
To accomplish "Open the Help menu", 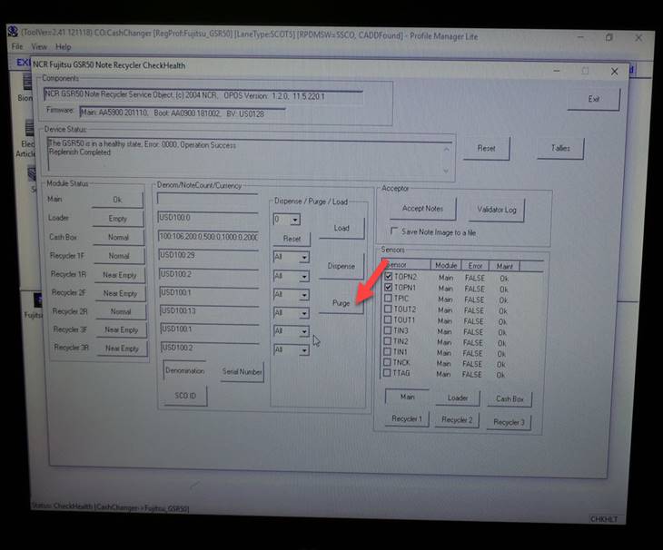I will point(63,46).
